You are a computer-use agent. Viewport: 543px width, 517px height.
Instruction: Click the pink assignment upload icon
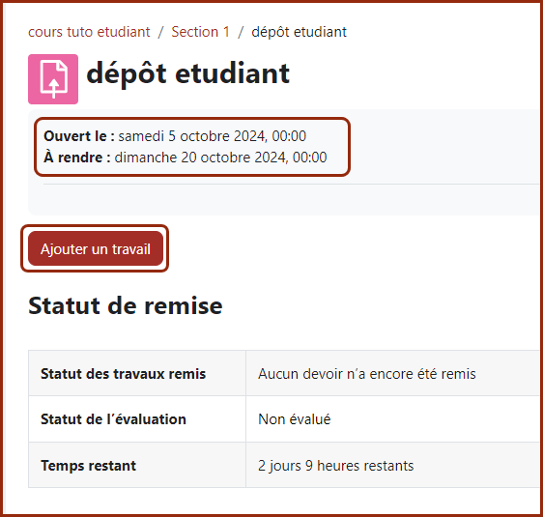[x=53, y=79]
